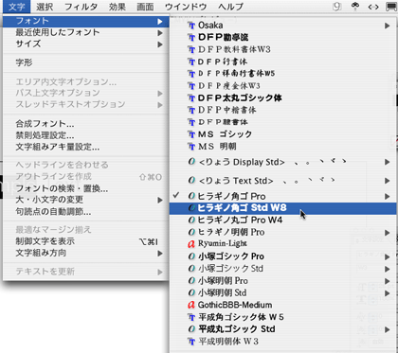Open 禁則処理設定... dialog
This screenshot has width=398, height=353.
[x=86, y=135]
